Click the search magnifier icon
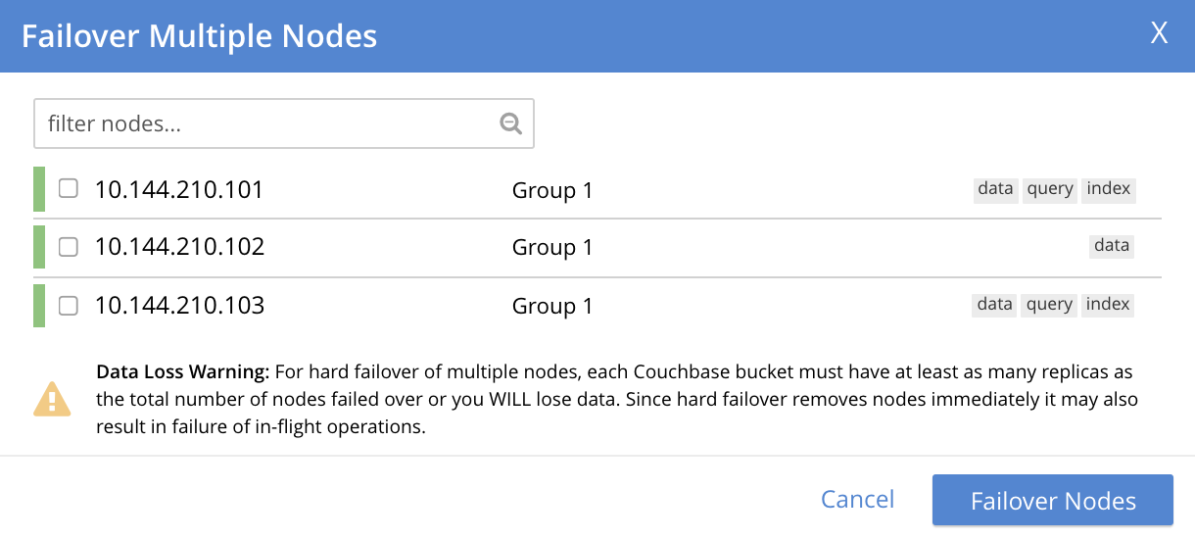Screen dimensions: 1195x539 click(x=510, y=123)
